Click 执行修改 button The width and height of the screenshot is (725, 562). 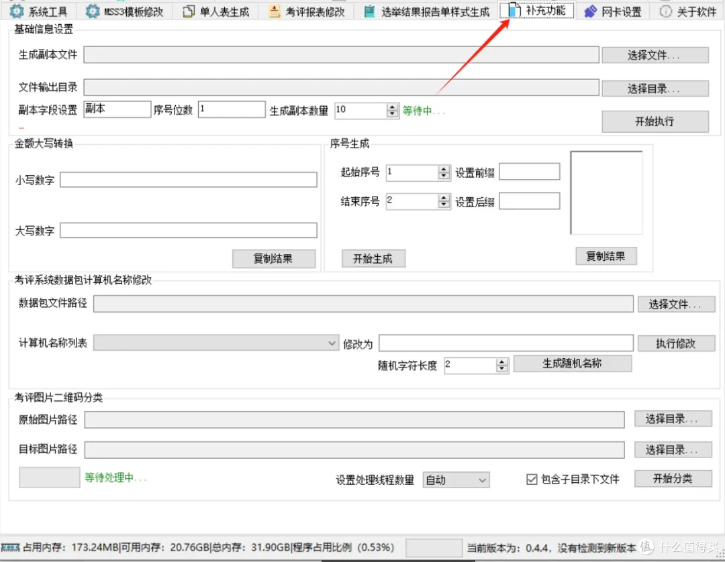(x=676, y=343)
